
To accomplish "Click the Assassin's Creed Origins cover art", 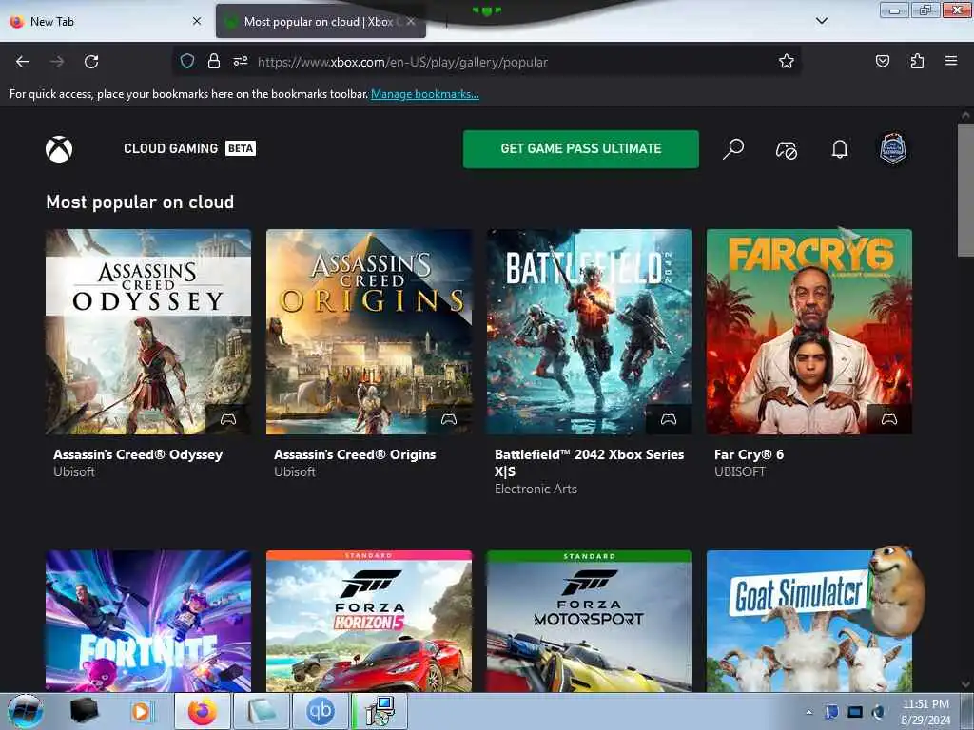I will (x=369, y=332).
